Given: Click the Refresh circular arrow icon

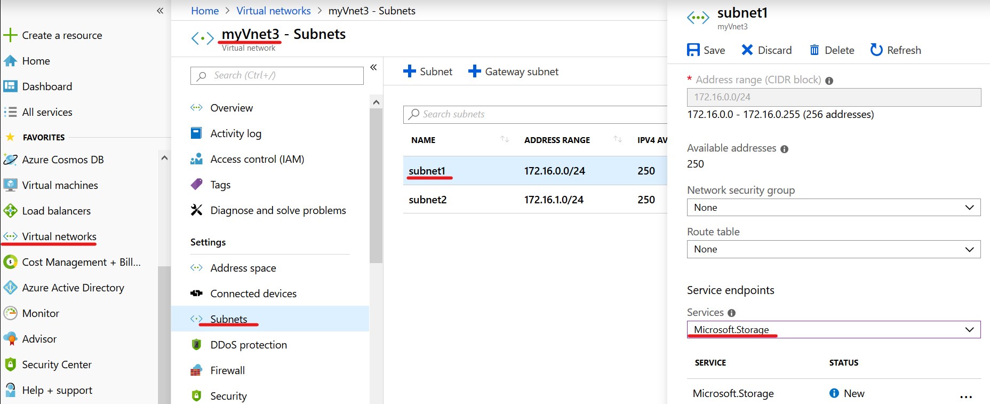Looking at the screenshot, I should click(x=876, y=50).
